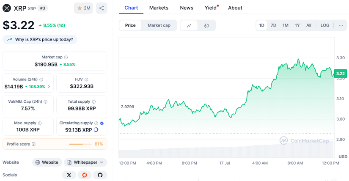Click Total supply info icon
Image resolution: width=349 pixels, height=181 pixels.
(94, 102)
